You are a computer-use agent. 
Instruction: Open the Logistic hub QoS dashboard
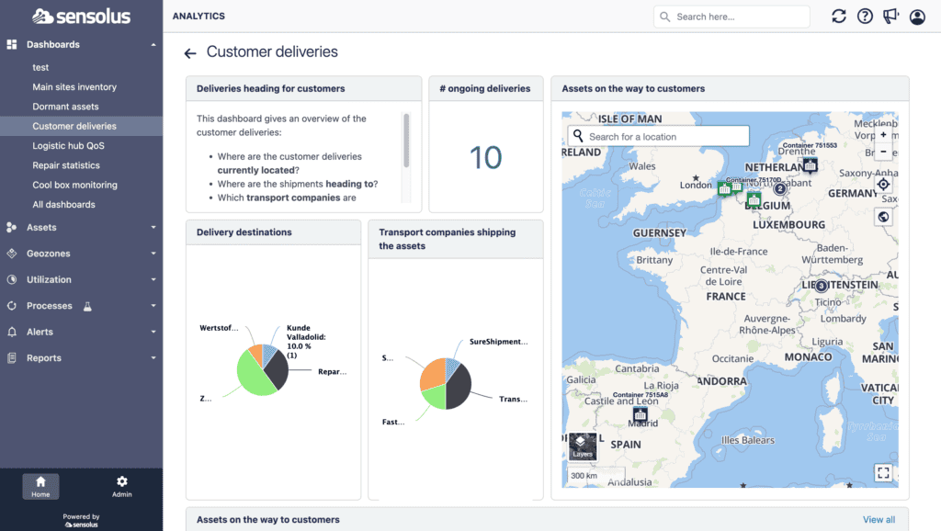coord(68,146)
